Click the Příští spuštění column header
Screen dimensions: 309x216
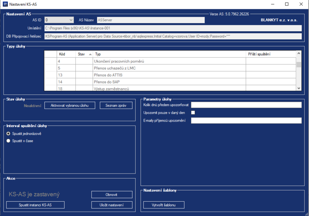pos(271,54)
